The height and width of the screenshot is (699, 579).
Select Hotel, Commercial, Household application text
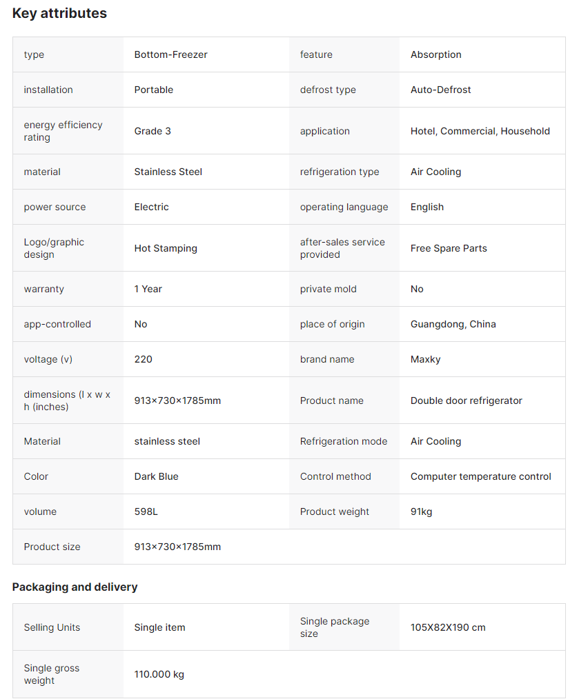(x=480, y=131)
